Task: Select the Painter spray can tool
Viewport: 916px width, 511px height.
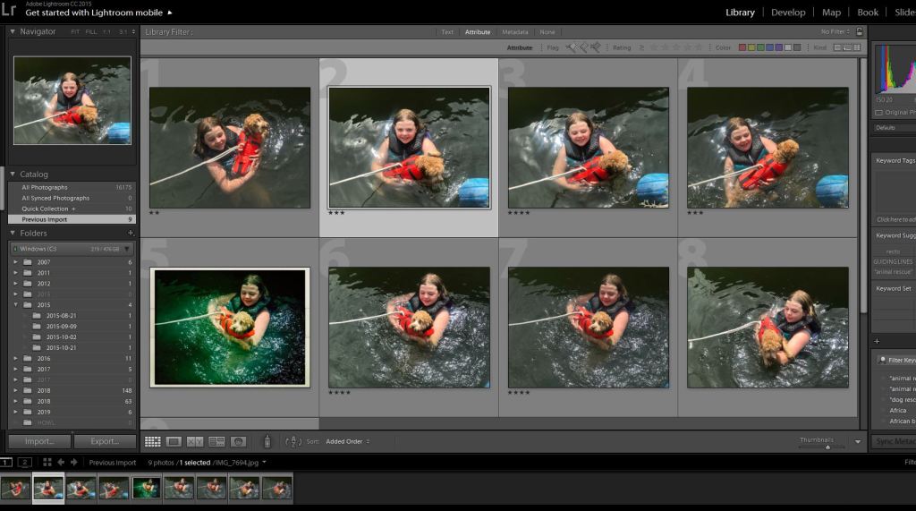Action: (x=267, y=441)
